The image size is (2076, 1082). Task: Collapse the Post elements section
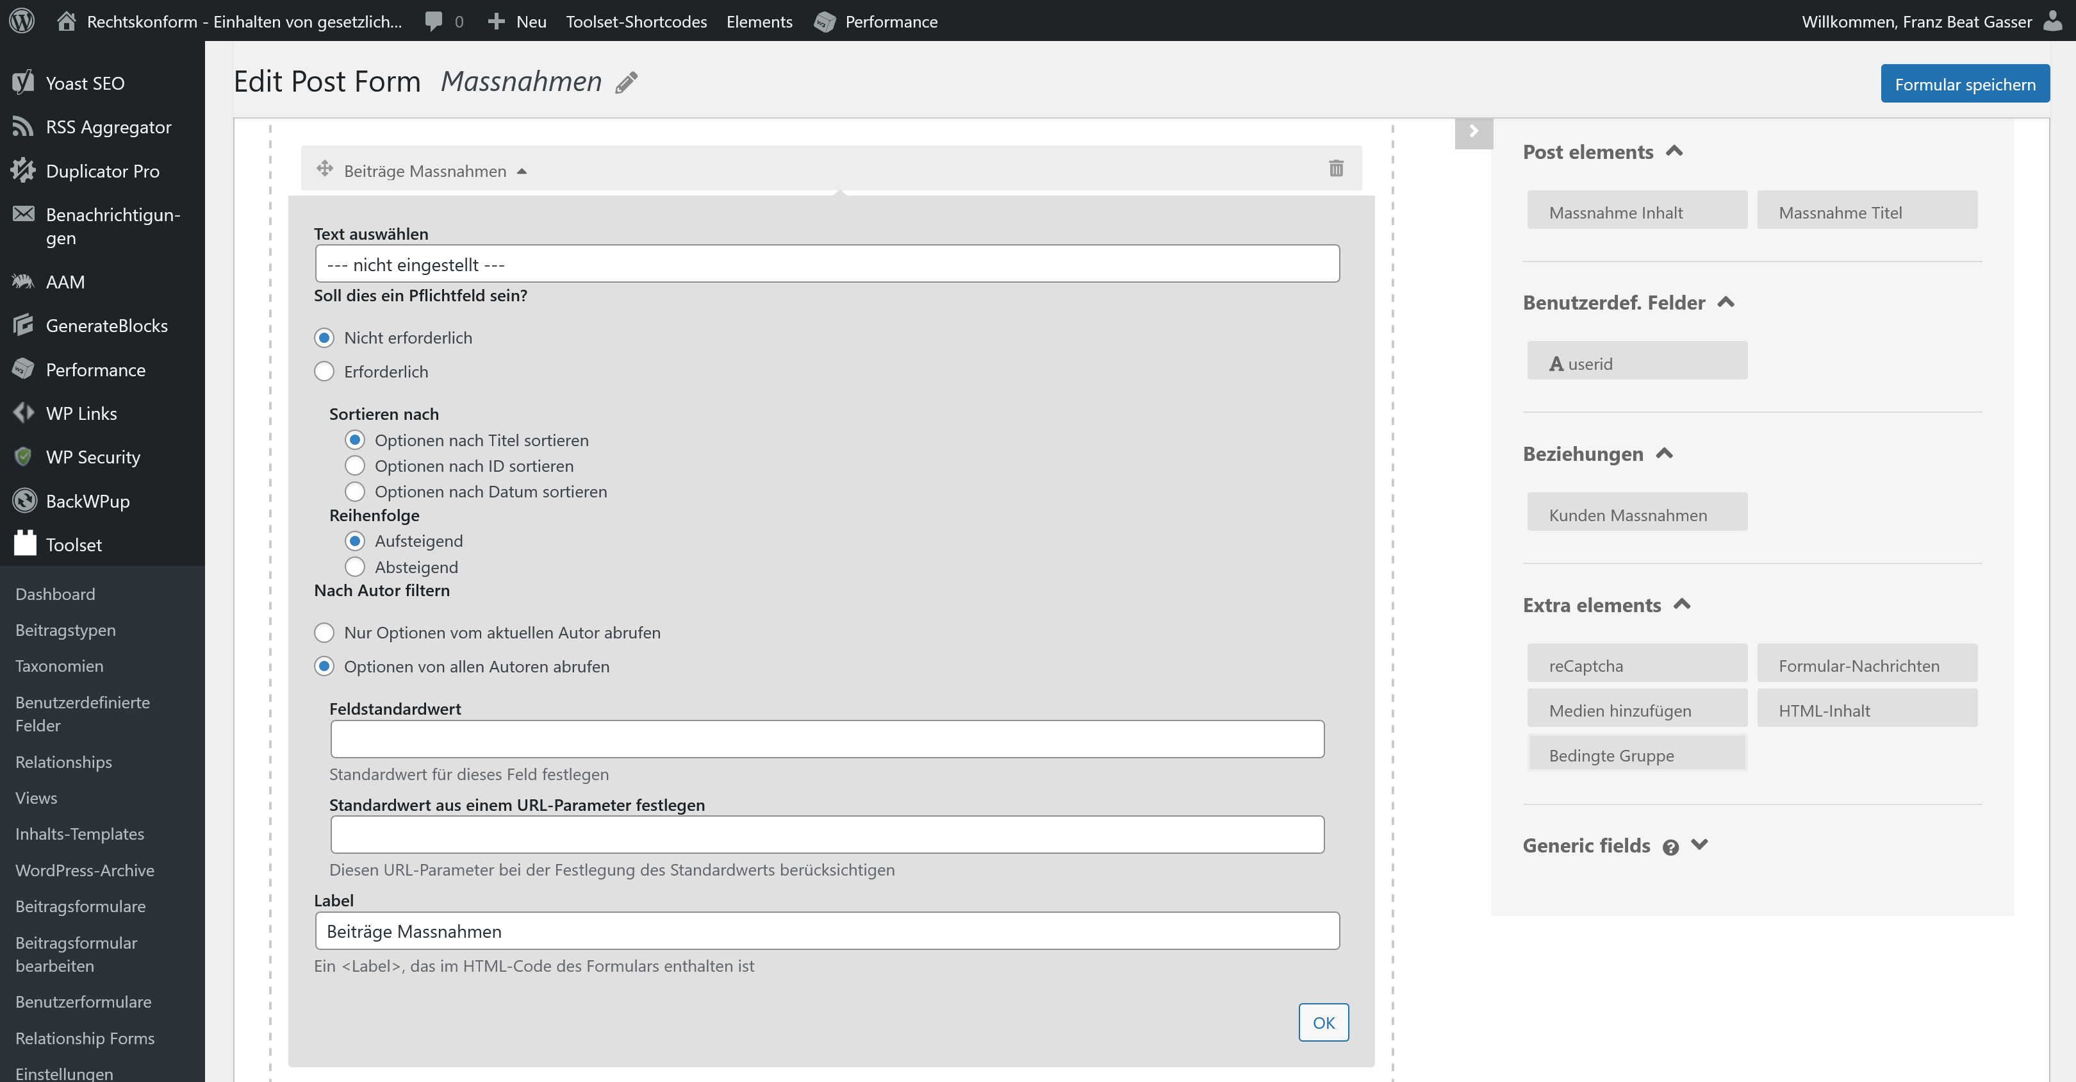click(1674, 151)
